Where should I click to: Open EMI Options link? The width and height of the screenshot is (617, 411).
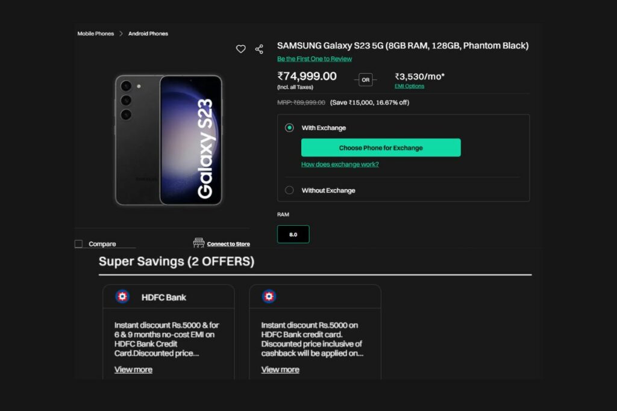(409, 86)
